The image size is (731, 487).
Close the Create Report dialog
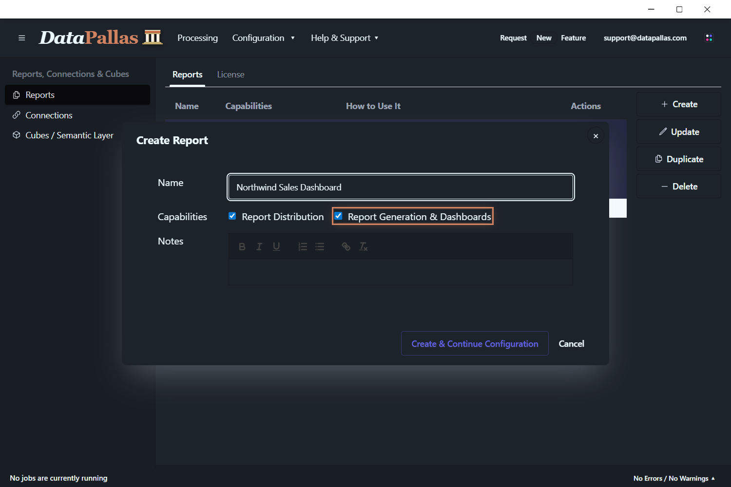[596, 136]
